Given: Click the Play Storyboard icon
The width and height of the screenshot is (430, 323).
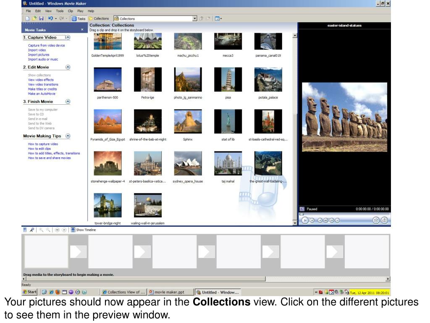Looking at the screenshot, I should pyautogui.click(x=64, y=230).
